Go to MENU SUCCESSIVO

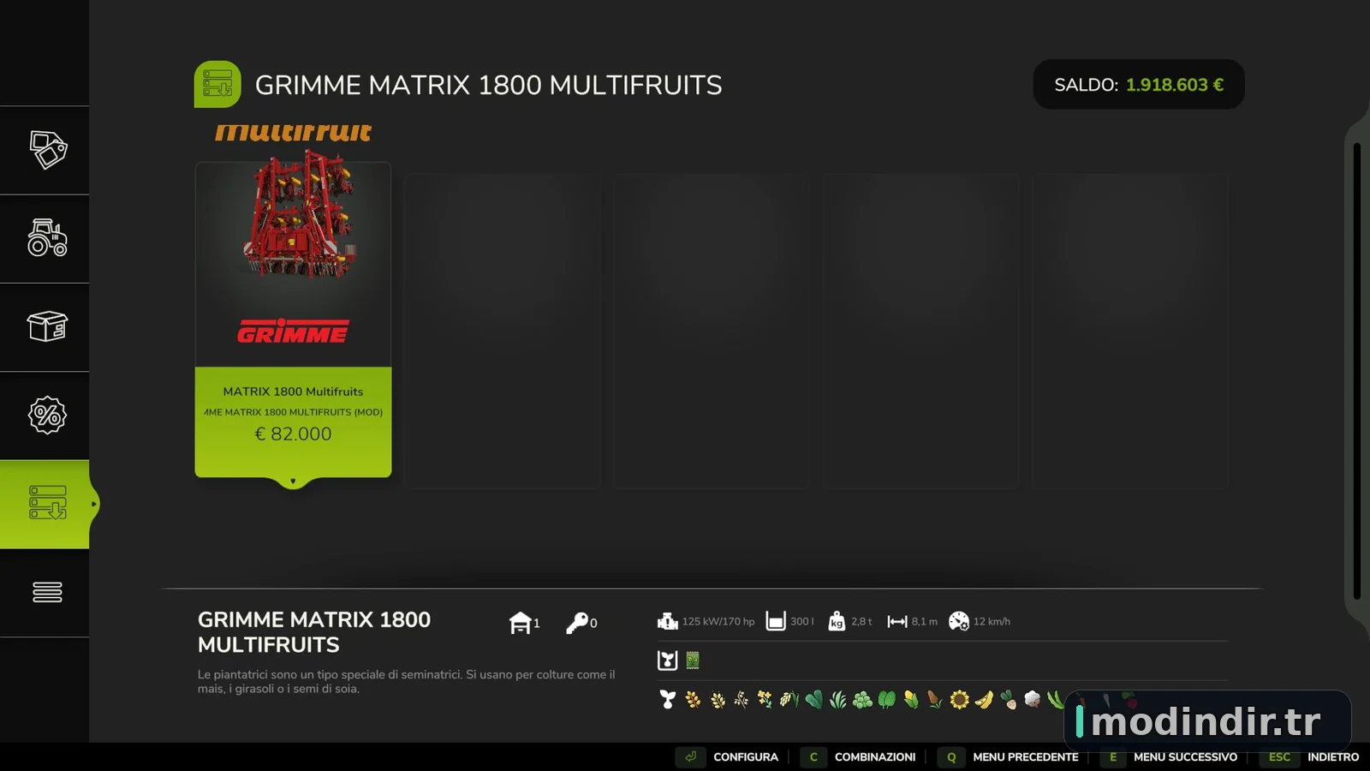coord(1185,757)
